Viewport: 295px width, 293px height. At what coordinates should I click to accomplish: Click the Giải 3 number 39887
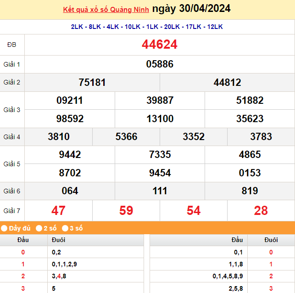click(160, 101)
